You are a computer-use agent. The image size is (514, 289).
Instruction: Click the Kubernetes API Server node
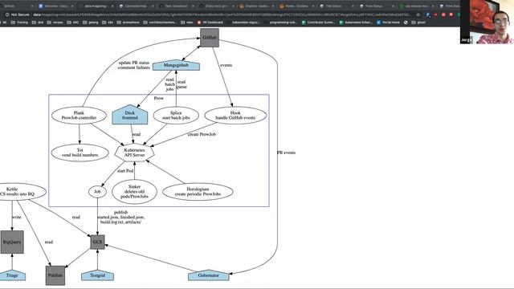[x=134, y=153]
